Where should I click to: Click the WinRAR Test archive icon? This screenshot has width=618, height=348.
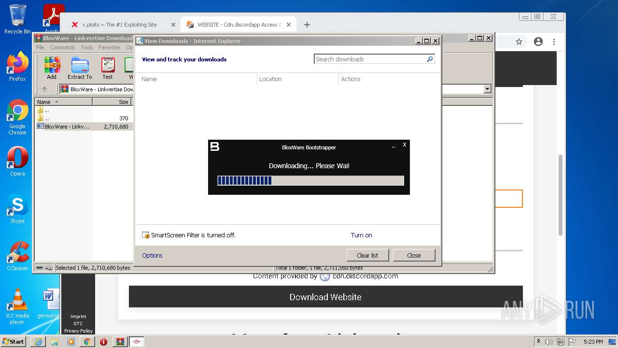[108, 68]
